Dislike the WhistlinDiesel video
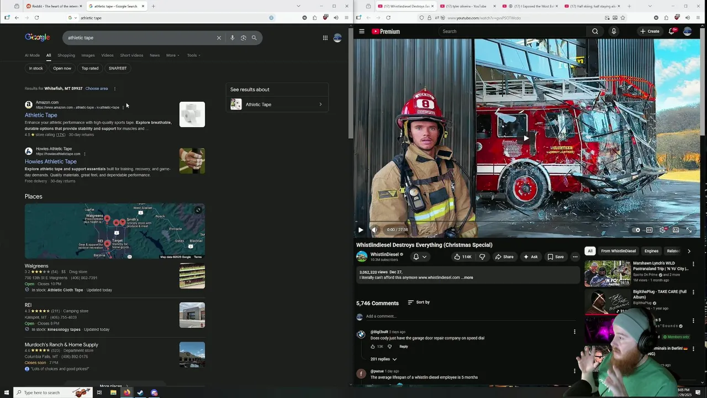 pos(482,256)
